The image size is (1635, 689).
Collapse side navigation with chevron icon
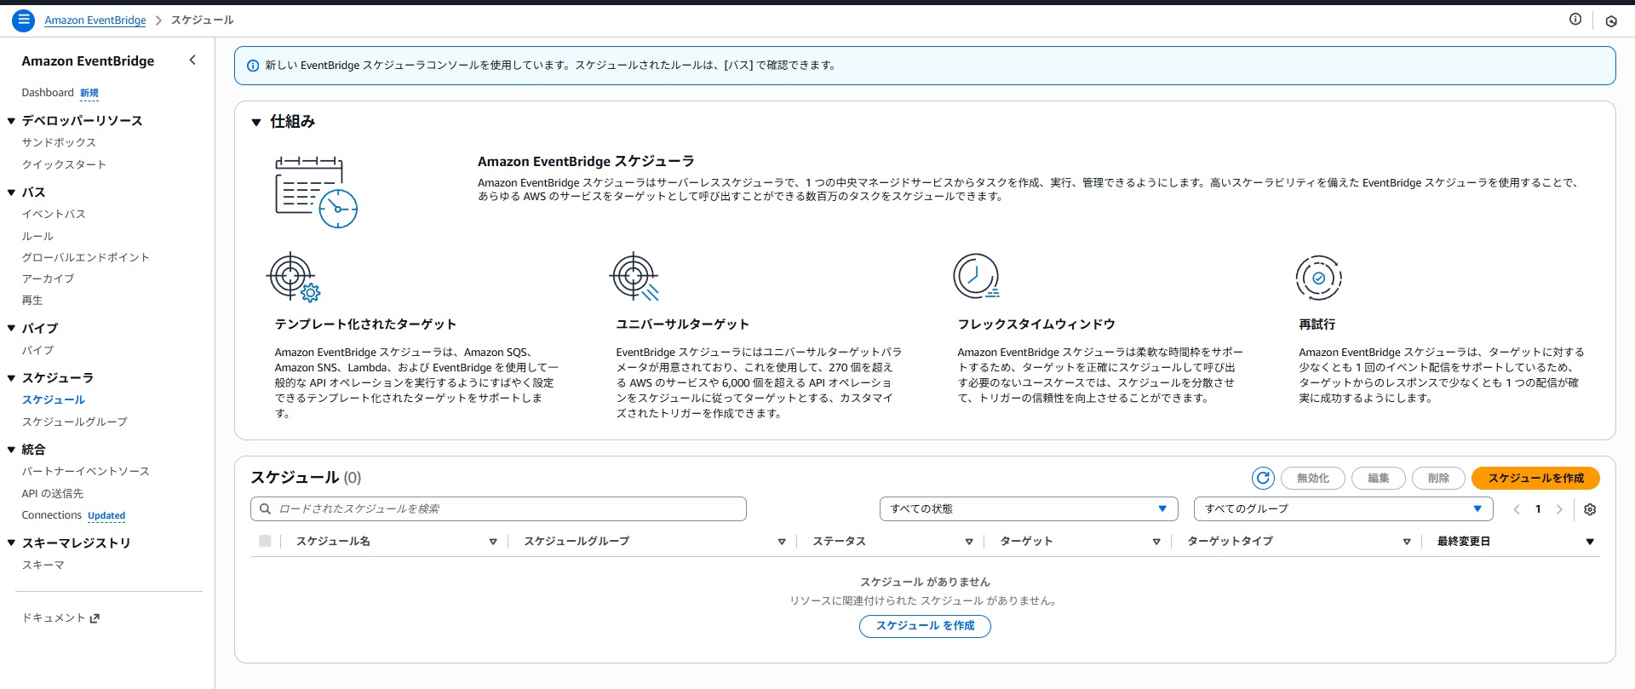pyautogui.click(x=192, y=60)
